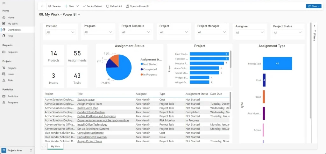Image resolution: width=326 pixels, height=154 pixels.
Task: Open the My Work sidebar item
Action: [12, 24]
